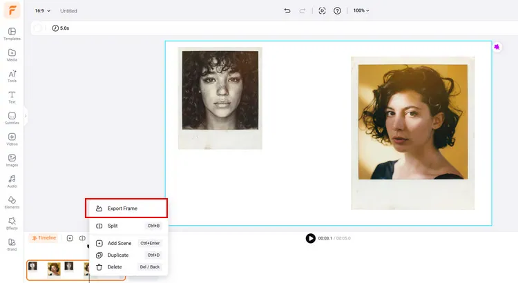The image size is (518, 283).
Task: Select the AI Tools icon
Action: pos(12,76)
